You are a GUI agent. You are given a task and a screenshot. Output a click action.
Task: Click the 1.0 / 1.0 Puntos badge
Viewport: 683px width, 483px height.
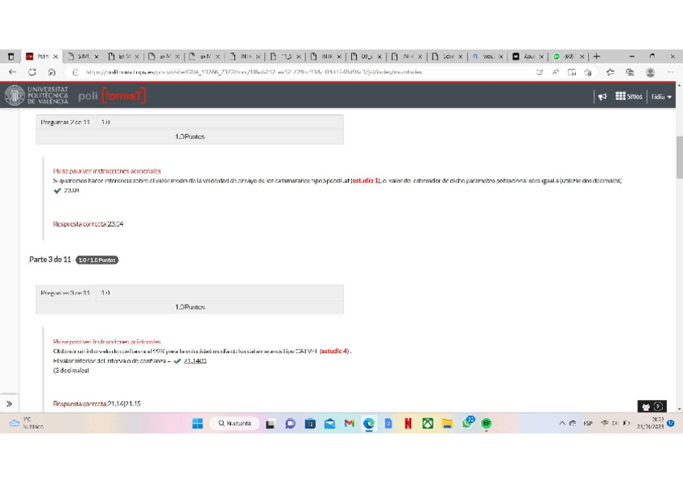click(x=97, y=260)
